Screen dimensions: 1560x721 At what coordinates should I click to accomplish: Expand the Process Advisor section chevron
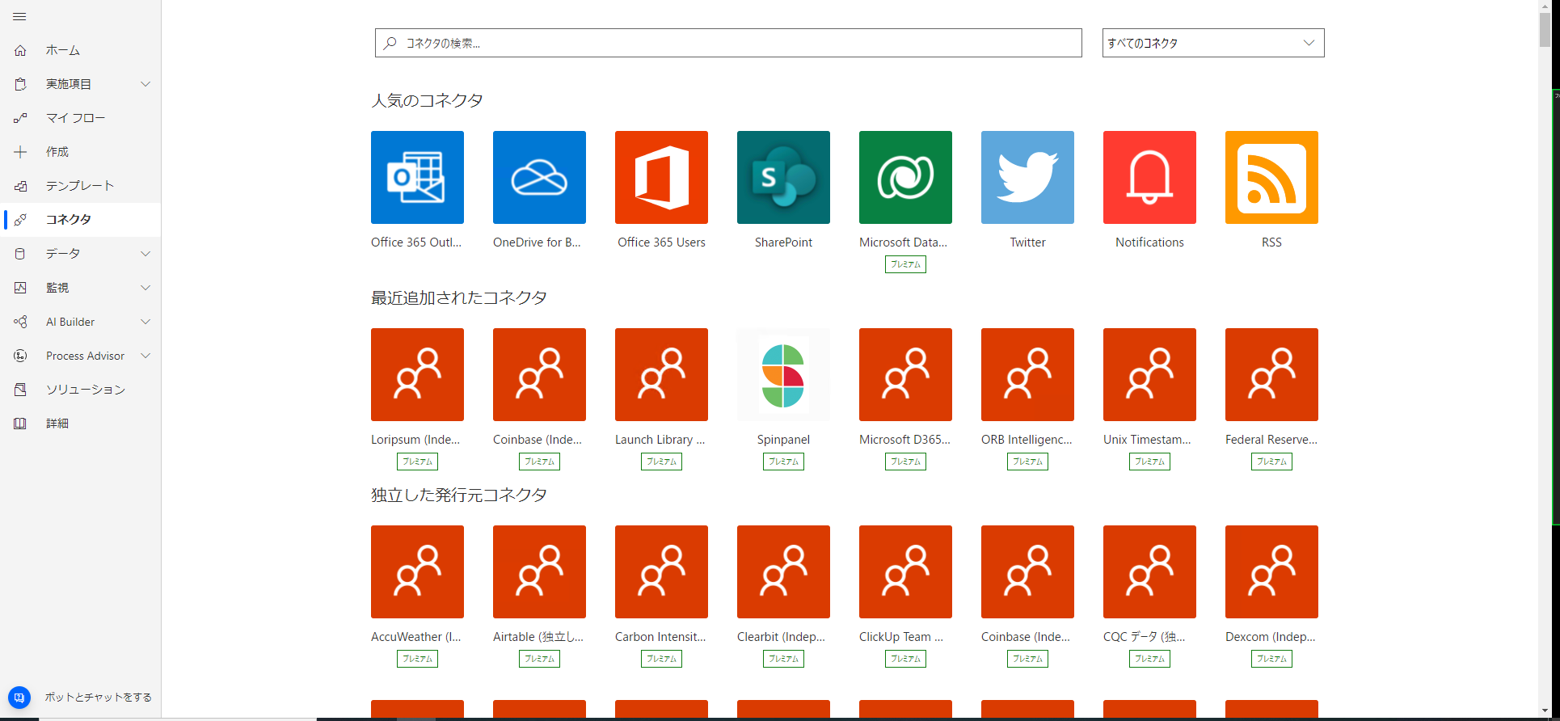[x=145, y=356]
